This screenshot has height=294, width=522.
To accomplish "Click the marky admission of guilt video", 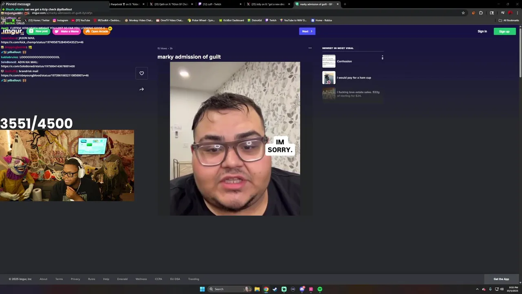I will [x=235, y=138].
